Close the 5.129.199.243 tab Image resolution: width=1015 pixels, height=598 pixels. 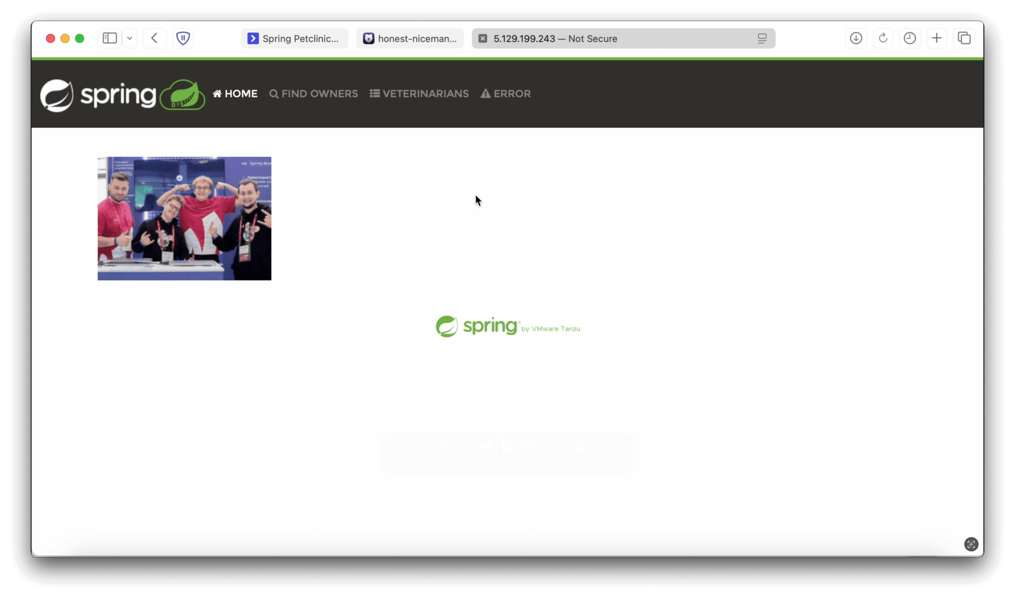click(x=483, y=38)
